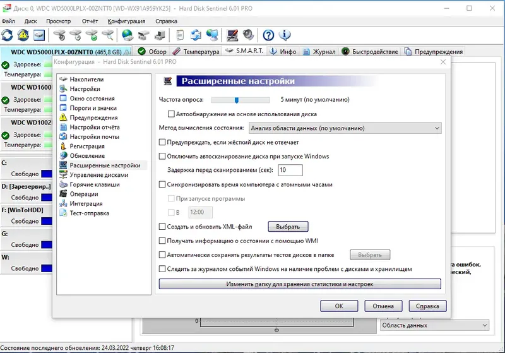
Task: Click the disk with clock toolbar icon
Action: [x=76, y=35]
